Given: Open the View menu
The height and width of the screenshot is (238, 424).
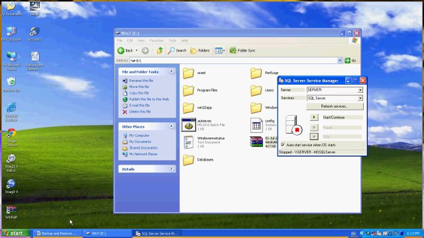Looking at the screenshot, I should [x=141, y=40].
